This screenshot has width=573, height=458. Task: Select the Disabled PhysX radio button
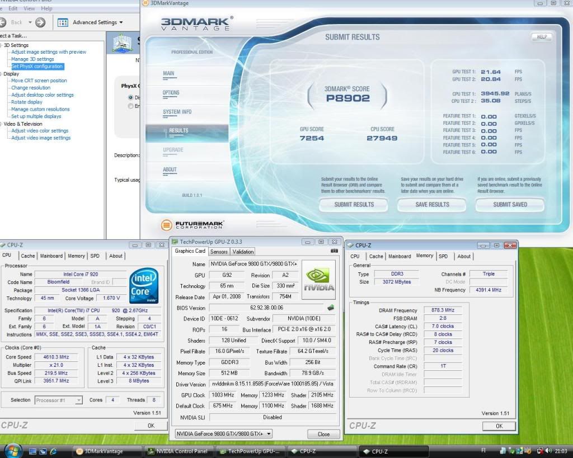click(x=131, y=97)
